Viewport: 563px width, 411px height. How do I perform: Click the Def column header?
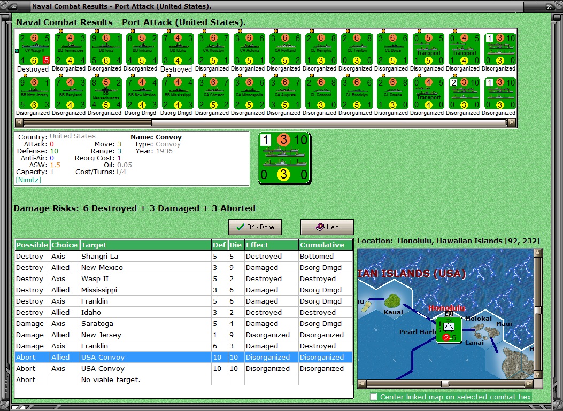219,245
